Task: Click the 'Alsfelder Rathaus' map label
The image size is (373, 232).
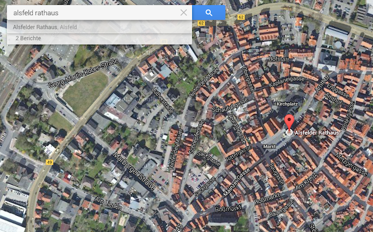Action: tap(316, 133)
